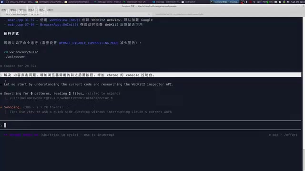Viewport: 305px width, 171px height.
Task: Click the WEBKIT_DISABLE_COMPOSITING_MODE variable text
Action: pyautogui.click(x=89, y=43)
